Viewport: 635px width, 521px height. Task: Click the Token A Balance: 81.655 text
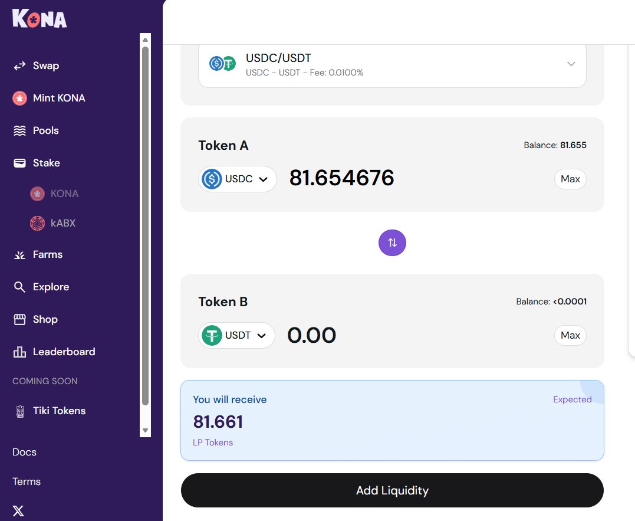click(x=555, y=145)
